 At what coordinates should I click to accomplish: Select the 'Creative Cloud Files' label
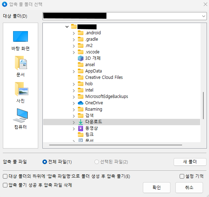[104, 77]
